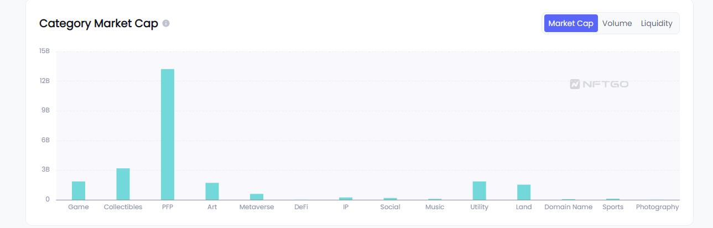Click the Art category bar
Viewport: 713px width, 228px height.
click(x=212, y=191)
